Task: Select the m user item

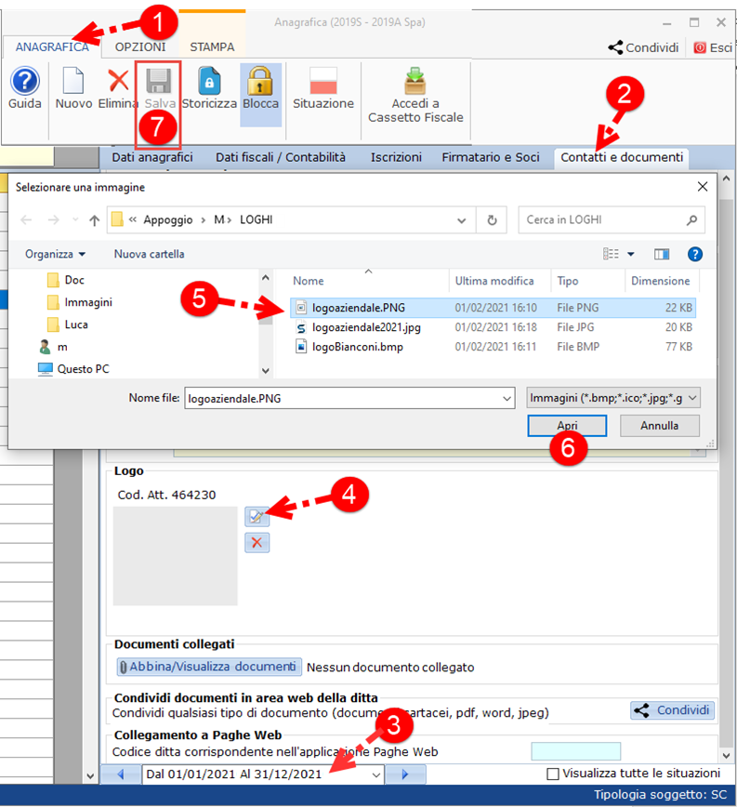Action: pyautogui.click(x=54, y=347)
